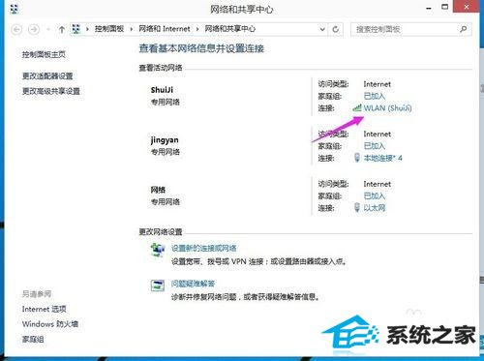The height and width of the screenshot is (361, 484).
Task: Click the 网络 network name
Action: pos(158,190)
